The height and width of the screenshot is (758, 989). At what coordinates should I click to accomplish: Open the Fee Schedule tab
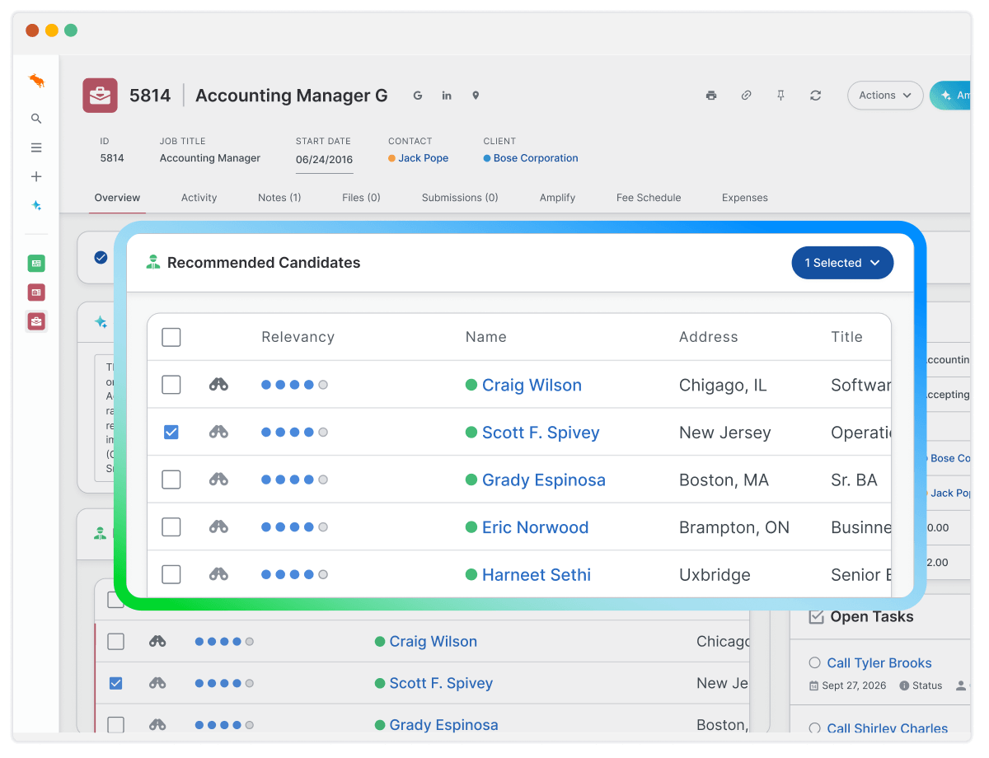point(649,198)
